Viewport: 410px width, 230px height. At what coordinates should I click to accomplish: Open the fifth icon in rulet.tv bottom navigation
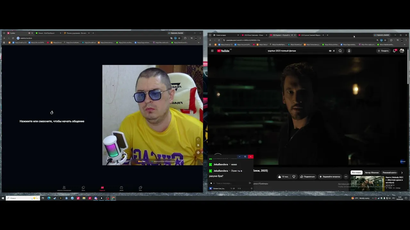[x=140, y=188]
